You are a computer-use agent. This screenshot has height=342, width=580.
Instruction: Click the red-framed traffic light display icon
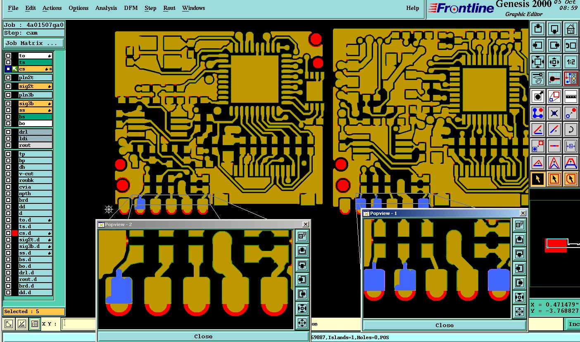coord(571,78)
